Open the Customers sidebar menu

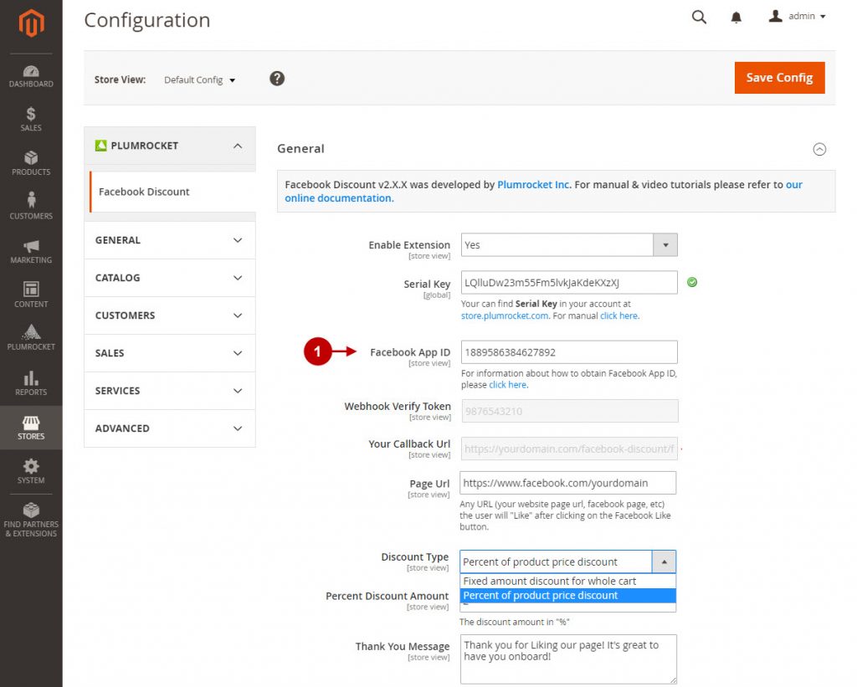31,207
